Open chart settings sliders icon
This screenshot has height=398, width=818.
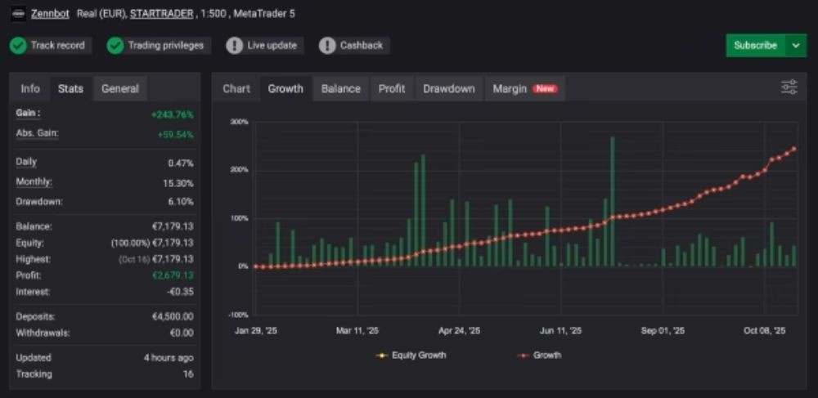[789, 87]
